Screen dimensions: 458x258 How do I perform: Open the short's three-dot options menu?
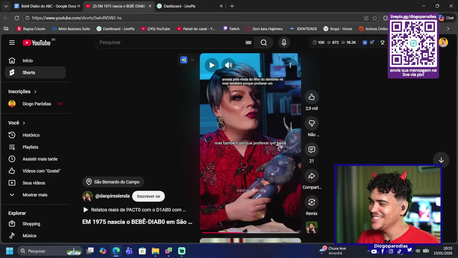click(290, 65)
